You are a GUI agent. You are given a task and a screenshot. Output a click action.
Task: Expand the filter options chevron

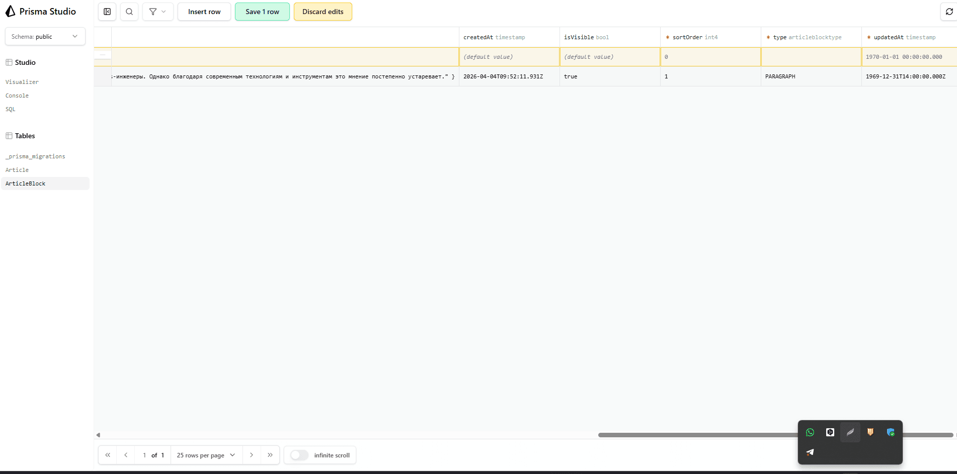164,12
